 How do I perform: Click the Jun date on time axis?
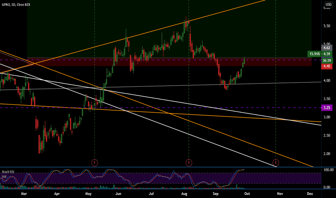tap(118, 194)
